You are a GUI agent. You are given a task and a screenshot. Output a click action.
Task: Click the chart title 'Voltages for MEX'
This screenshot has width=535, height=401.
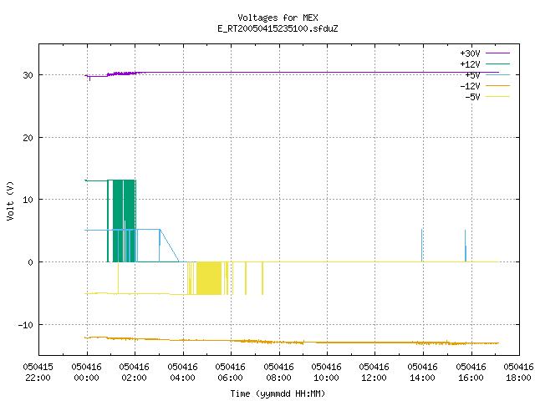coord(278,18)
